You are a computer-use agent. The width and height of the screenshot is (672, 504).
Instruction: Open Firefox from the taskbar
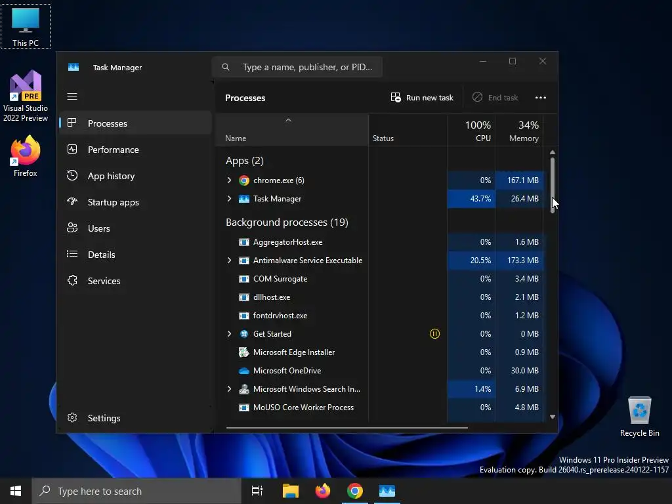pyautogui.click(x=323, y=491)
